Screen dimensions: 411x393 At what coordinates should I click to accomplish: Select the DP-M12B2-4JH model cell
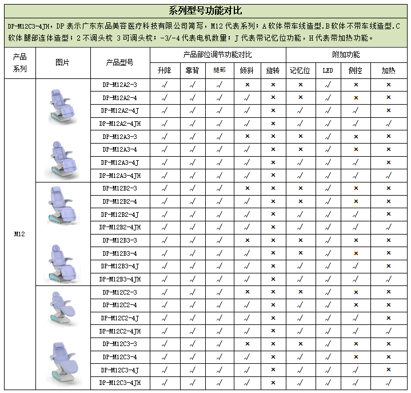point(120,227)
